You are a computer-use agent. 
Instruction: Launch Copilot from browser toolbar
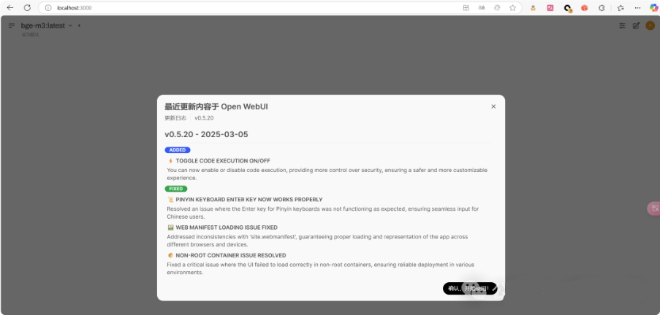click(x=653, y=7)
